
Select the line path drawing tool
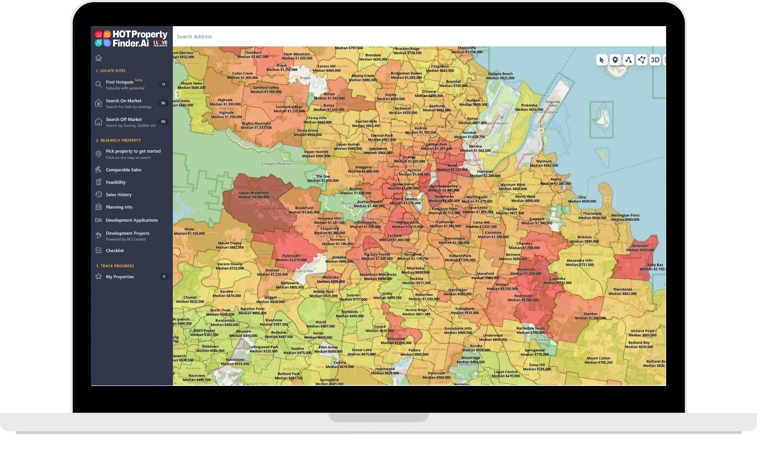coord(628,60)
